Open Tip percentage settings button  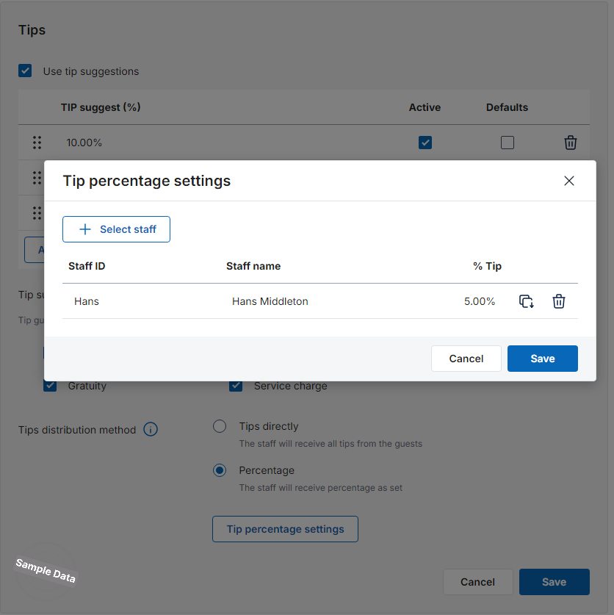tap(285, 529)
